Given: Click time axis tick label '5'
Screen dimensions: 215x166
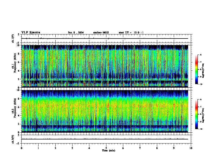Looking at the screenshot, I should coord(106,148).
